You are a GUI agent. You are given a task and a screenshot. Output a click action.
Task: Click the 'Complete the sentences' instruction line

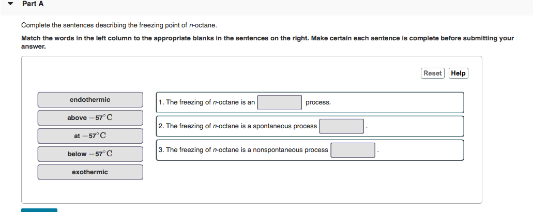tap(119, 25)
